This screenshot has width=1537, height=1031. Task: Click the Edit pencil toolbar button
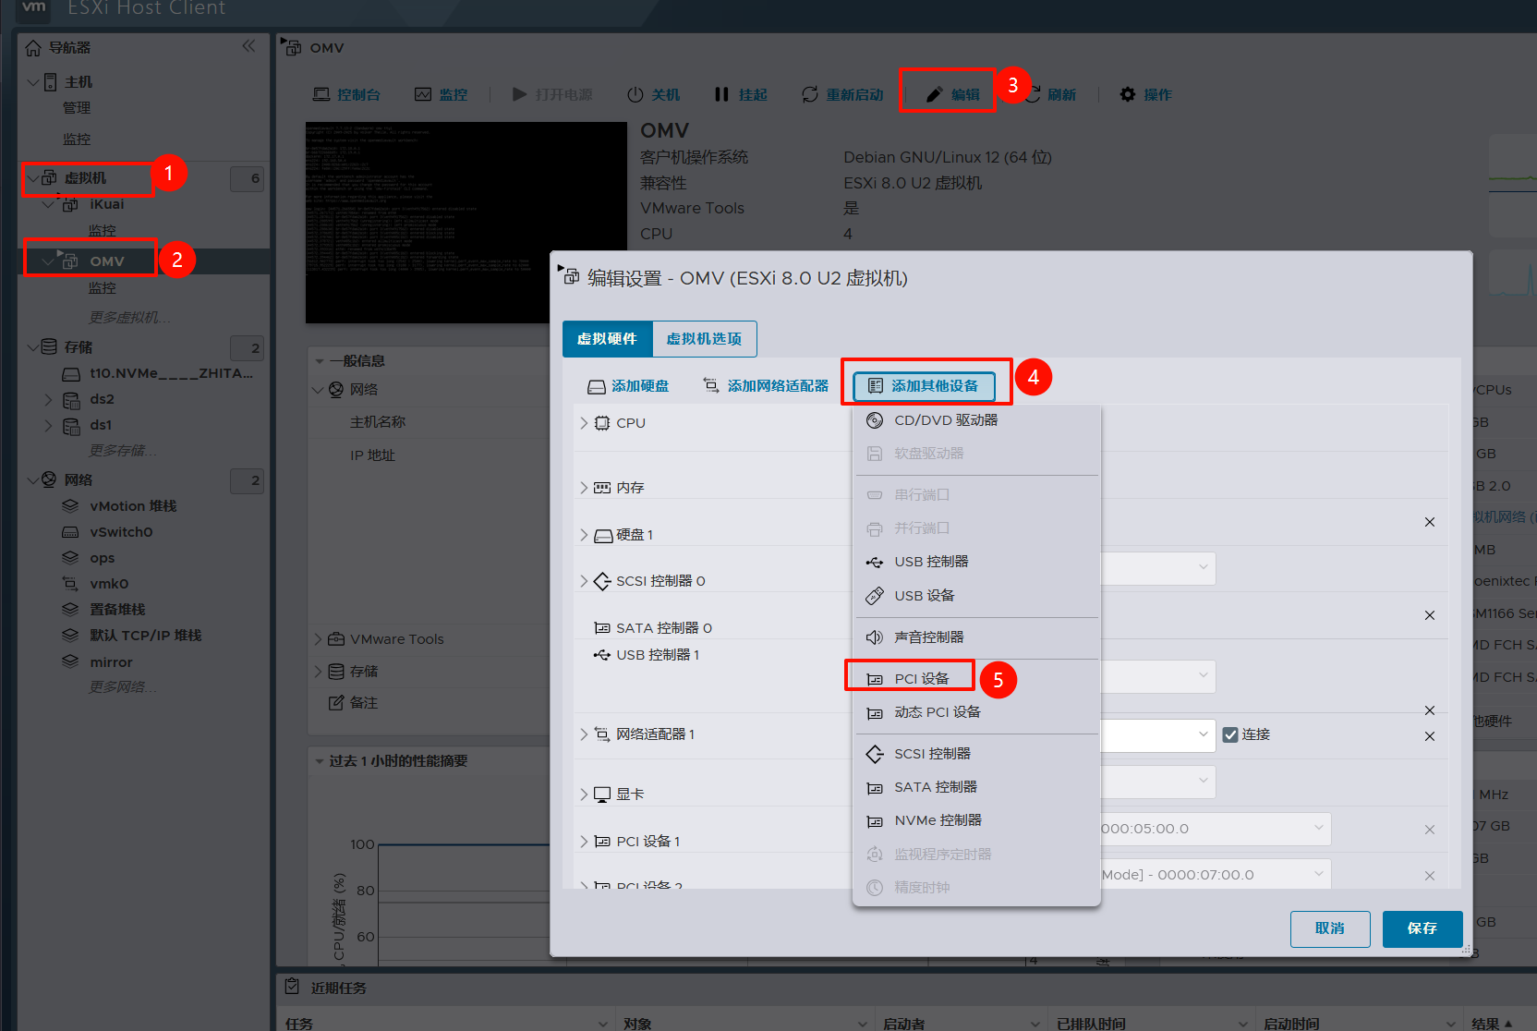pyautogui.click(x=952, y=94)
